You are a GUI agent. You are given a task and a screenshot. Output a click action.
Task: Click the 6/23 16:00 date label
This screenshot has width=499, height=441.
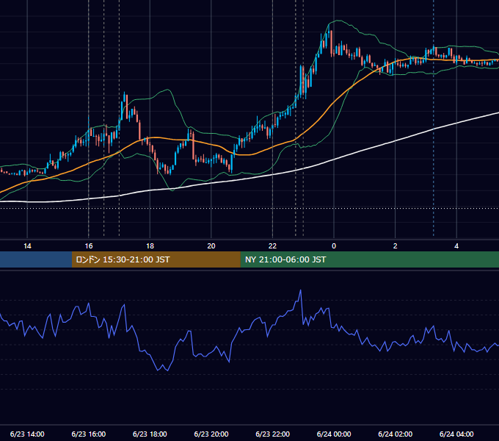(x=89, y=434)
